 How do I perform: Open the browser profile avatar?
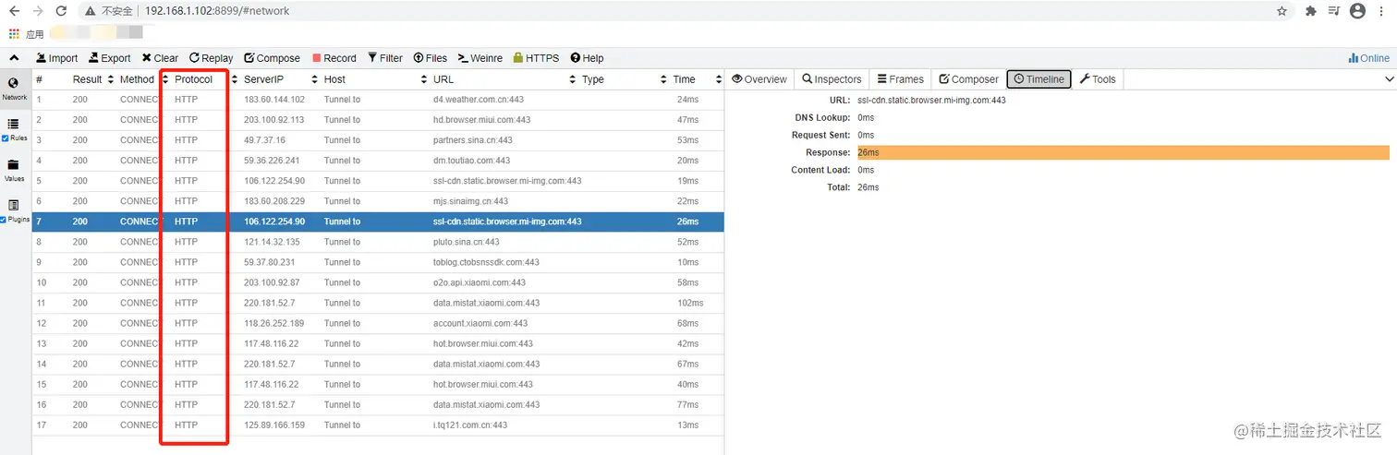[1357, 11]
